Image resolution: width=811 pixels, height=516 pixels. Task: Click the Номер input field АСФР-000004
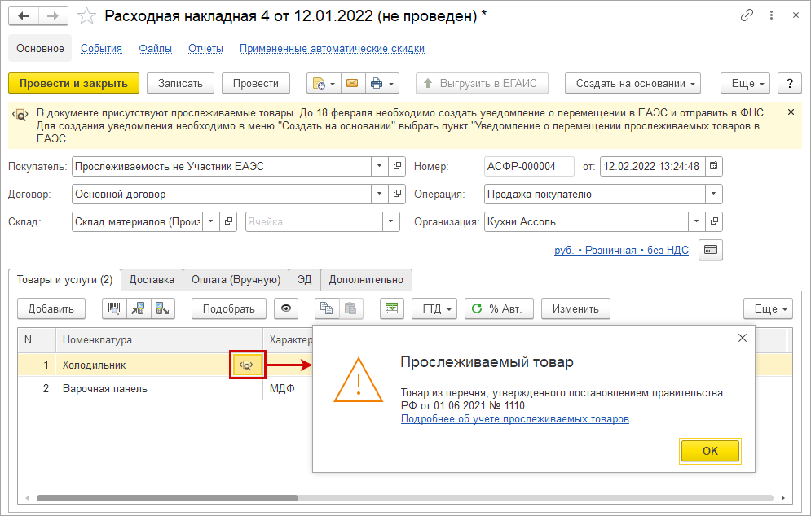click(529, 166)
